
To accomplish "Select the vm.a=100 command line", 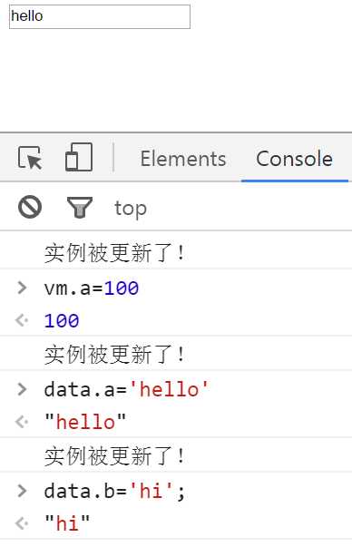I will tap(92, 288).
